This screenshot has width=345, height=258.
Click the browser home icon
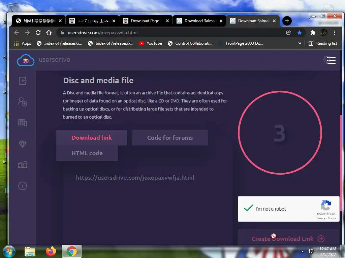coord(49,33)
